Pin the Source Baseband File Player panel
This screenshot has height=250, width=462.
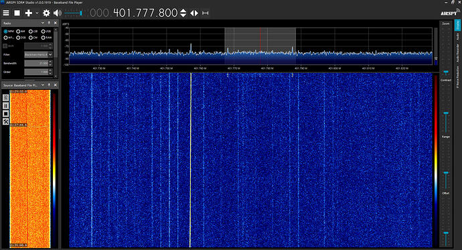tap(49, 85)
